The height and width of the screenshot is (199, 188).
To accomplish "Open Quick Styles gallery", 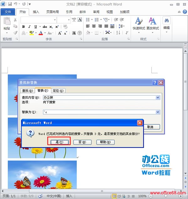I will coord(139,25).
